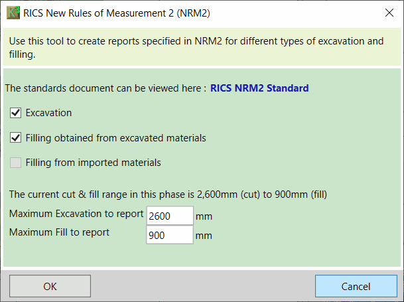Click the application icon in the title bar
Image resolution: width=404 pixels, height=302 pixels.
13,13
